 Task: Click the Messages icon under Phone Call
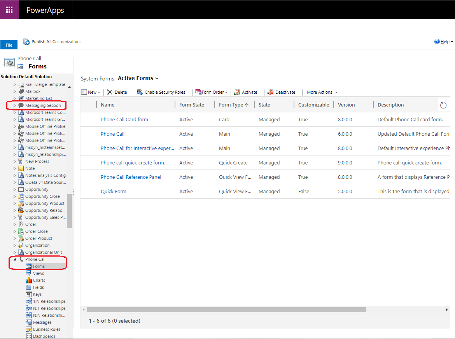(x=28, y=322)
